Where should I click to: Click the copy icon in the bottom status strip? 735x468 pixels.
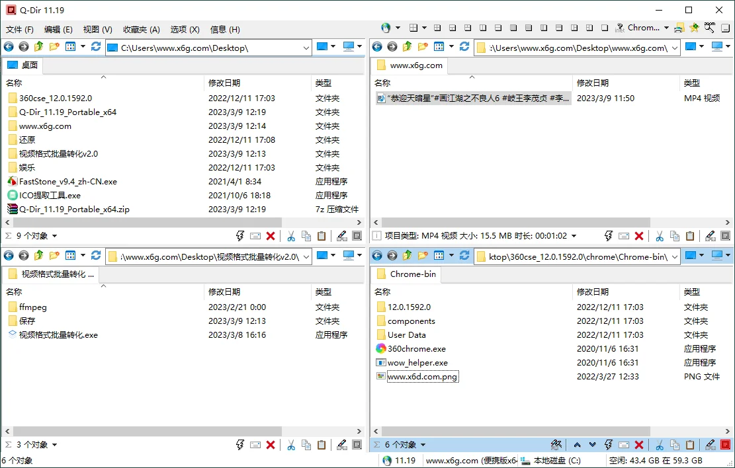[x=675, y=444]
